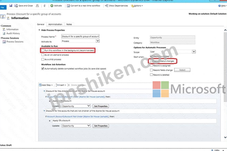Open Update dropdown under 10% discount
The height and width of the screenshot is (151, 227).
pyautogui.click(x=76, y=106)
